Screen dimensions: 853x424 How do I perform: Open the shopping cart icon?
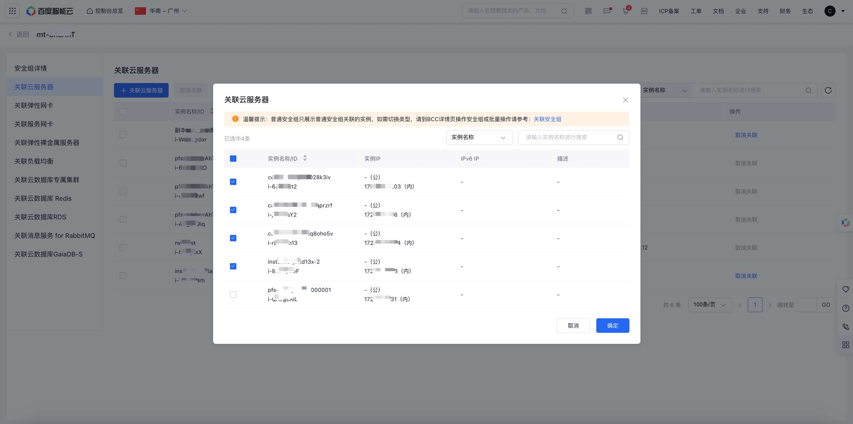tap(626, 11)
